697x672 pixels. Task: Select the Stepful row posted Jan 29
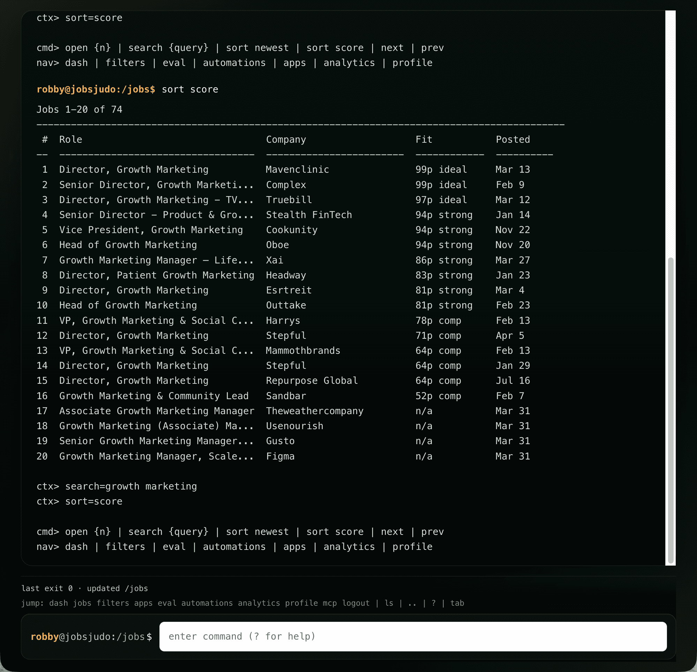click(283, 365)
